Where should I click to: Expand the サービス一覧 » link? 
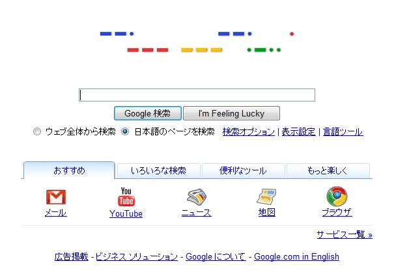(345, 234)
